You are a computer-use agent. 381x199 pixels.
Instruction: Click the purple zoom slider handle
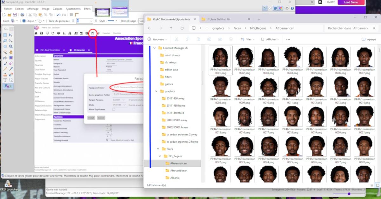(349, 194)
